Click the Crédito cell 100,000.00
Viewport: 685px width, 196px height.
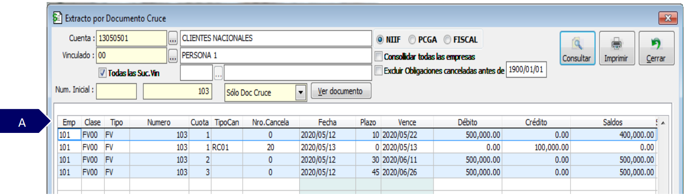(536, 147)
